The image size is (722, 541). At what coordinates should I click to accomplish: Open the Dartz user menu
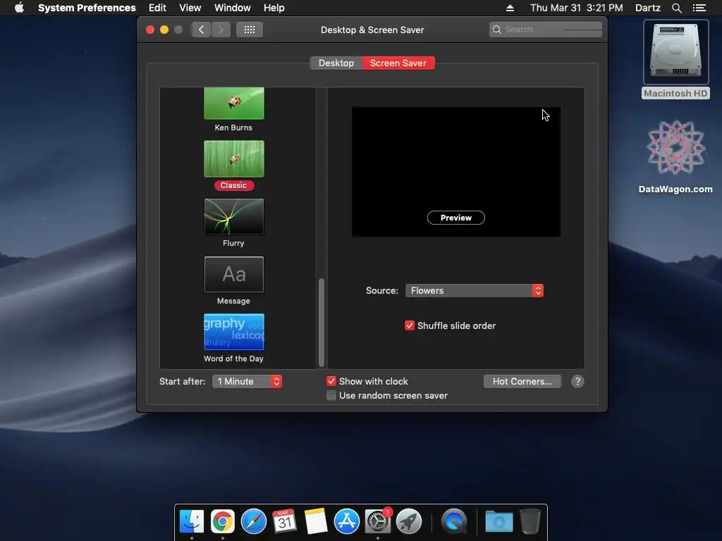point(648,8)
